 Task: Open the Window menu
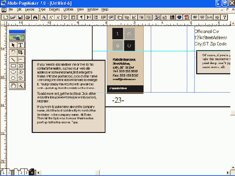[x=93, y=9]
